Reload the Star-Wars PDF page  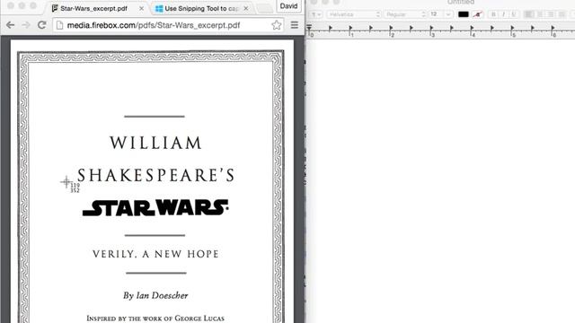coord(42,25)
